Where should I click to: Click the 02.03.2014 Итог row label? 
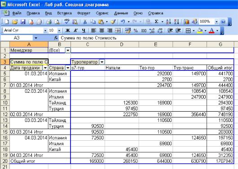click(x=26, y=114)
